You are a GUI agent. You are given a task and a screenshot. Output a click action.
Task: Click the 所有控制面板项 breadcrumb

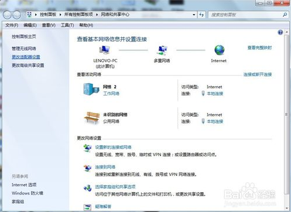(78, 15)
